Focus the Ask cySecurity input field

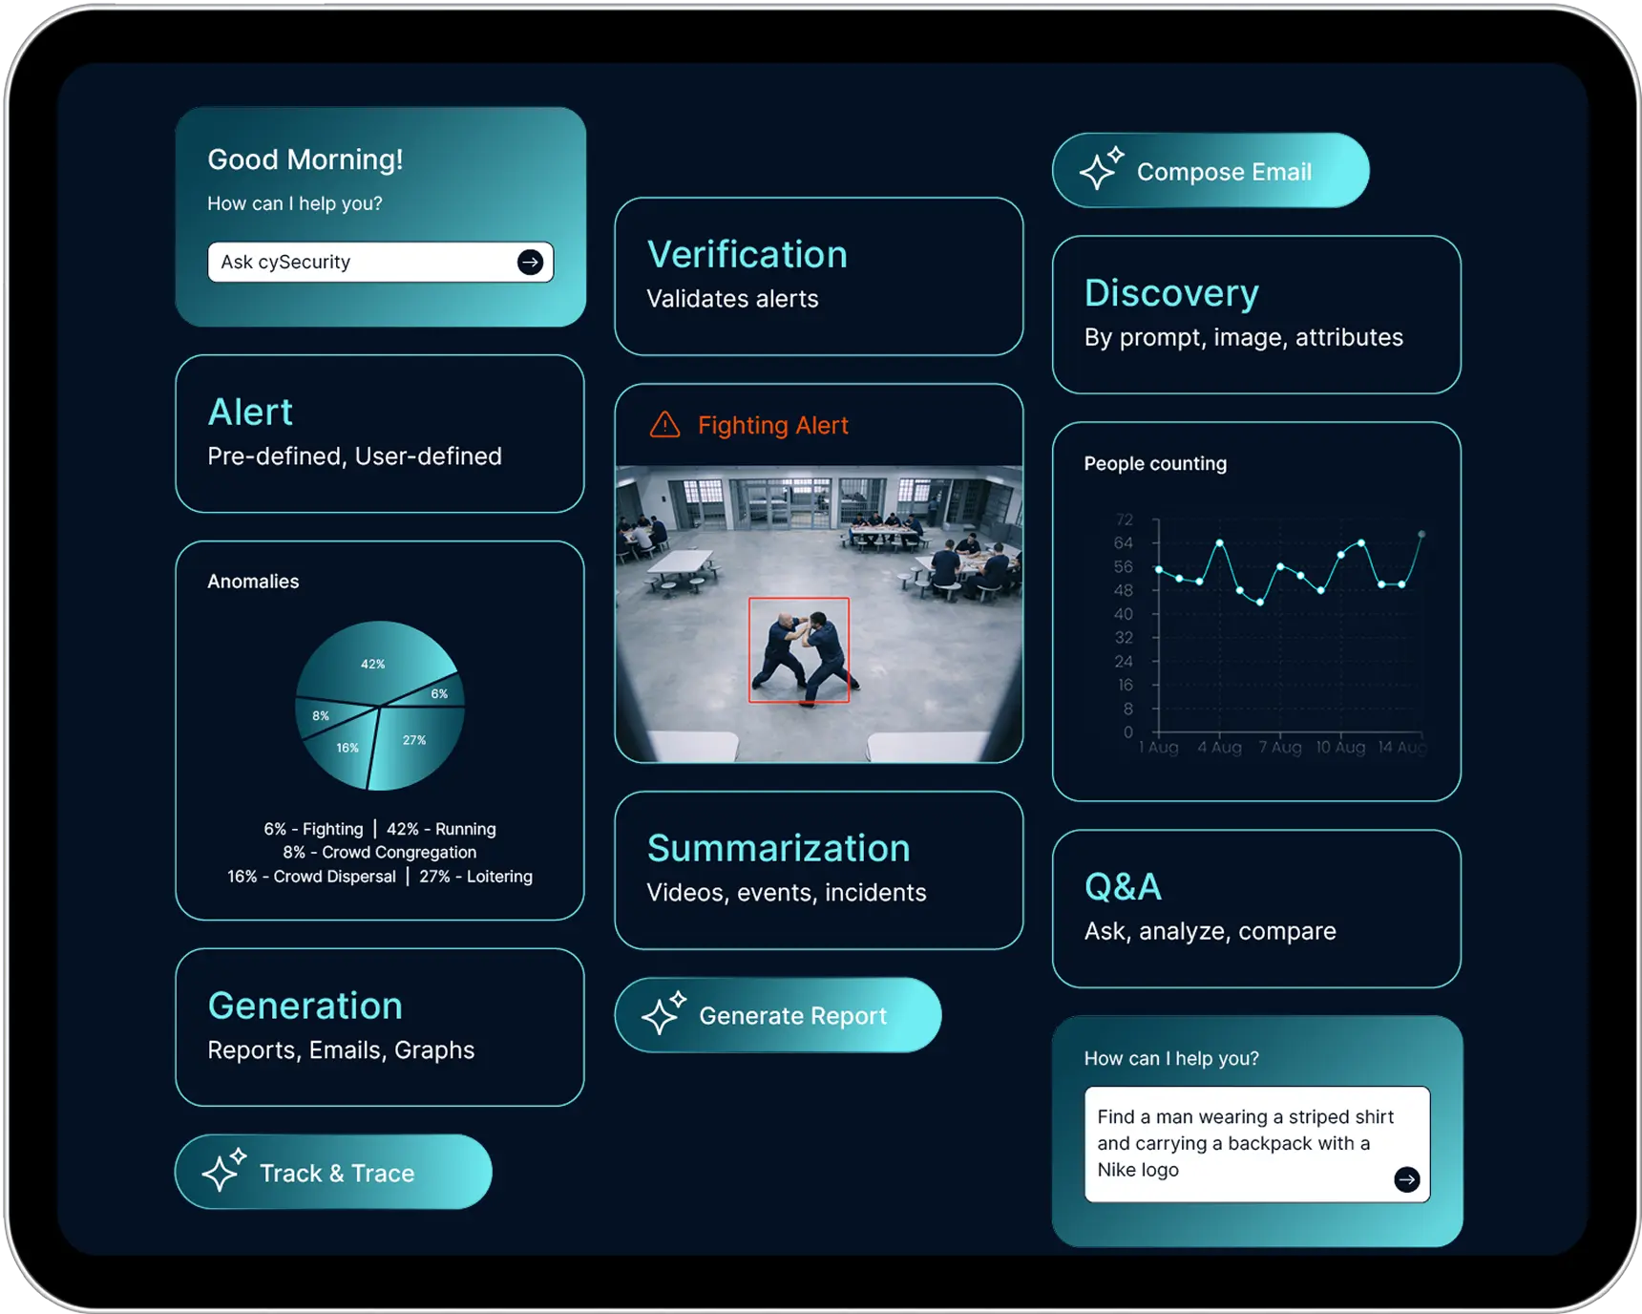[x=380, y=262]
